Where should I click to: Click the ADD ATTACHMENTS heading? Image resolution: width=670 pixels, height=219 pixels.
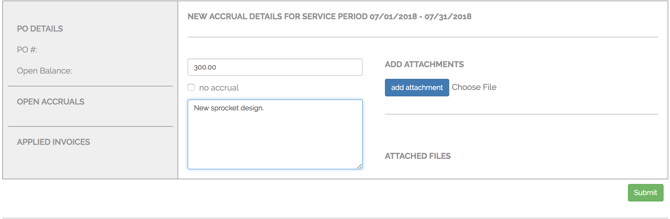424,64
